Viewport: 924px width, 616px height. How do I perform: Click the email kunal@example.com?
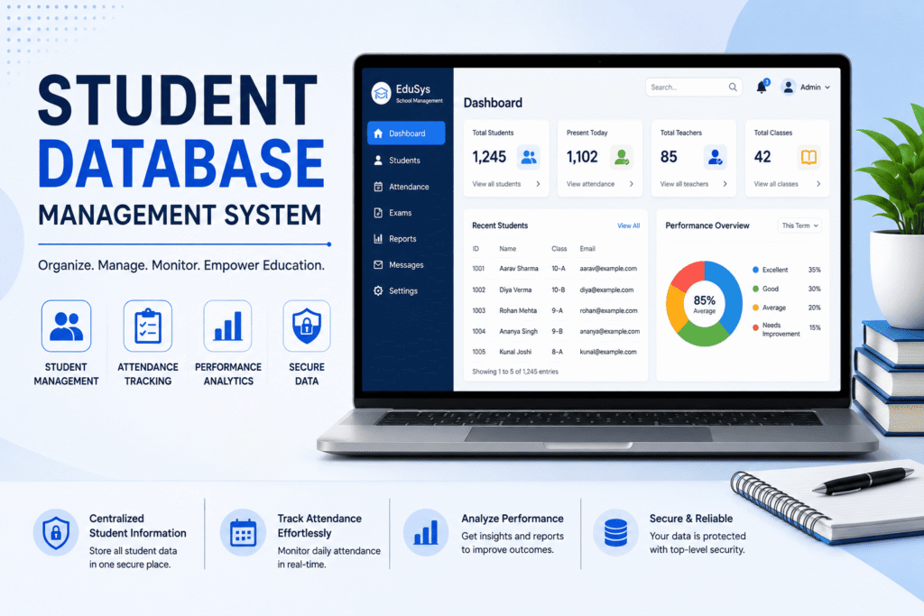608,352
